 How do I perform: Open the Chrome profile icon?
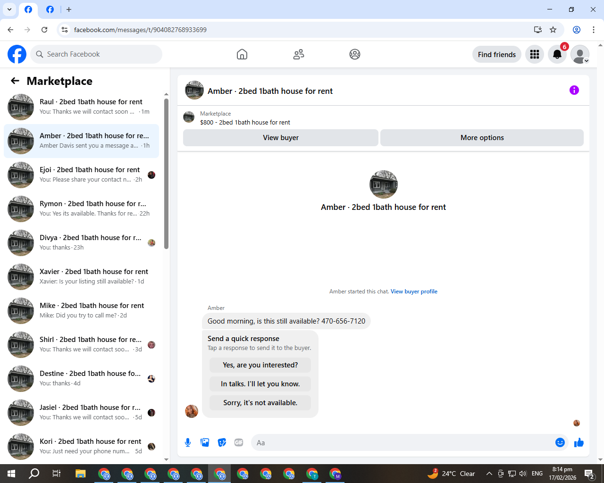tap(577, 30)
